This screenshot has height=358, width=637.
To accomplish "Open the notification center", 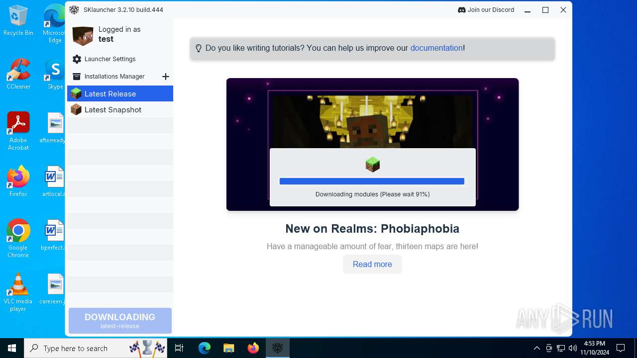I will 621,348.
